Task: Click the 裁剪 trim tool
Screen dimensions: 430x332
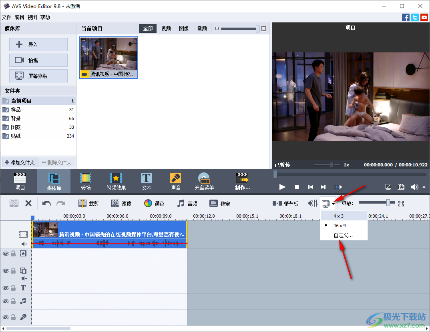Action: tap(88, 203)
